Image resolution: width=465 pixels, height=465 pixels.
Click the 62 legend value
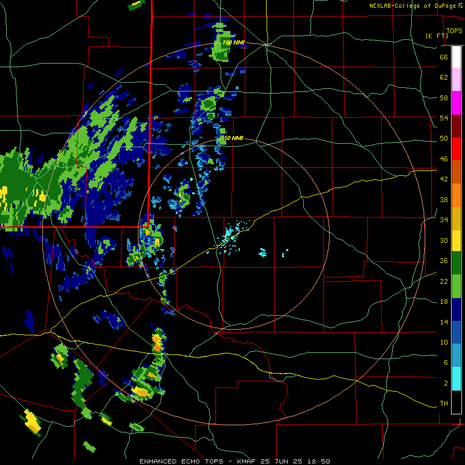coord(444,78)
